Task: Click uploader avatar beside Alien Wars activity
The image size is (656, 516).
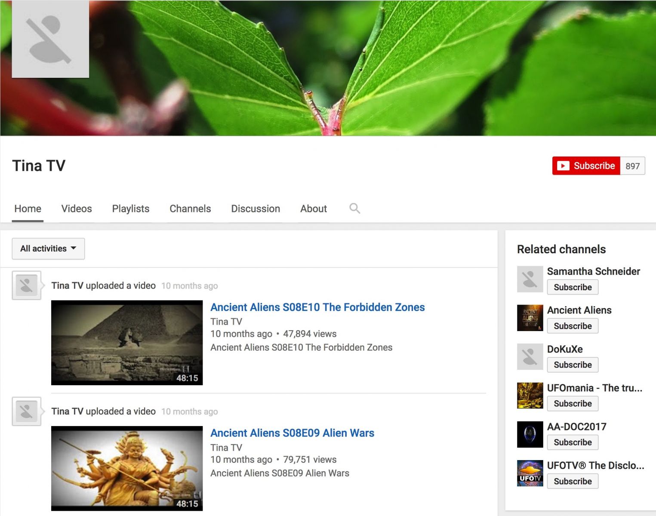Action: 27,411
